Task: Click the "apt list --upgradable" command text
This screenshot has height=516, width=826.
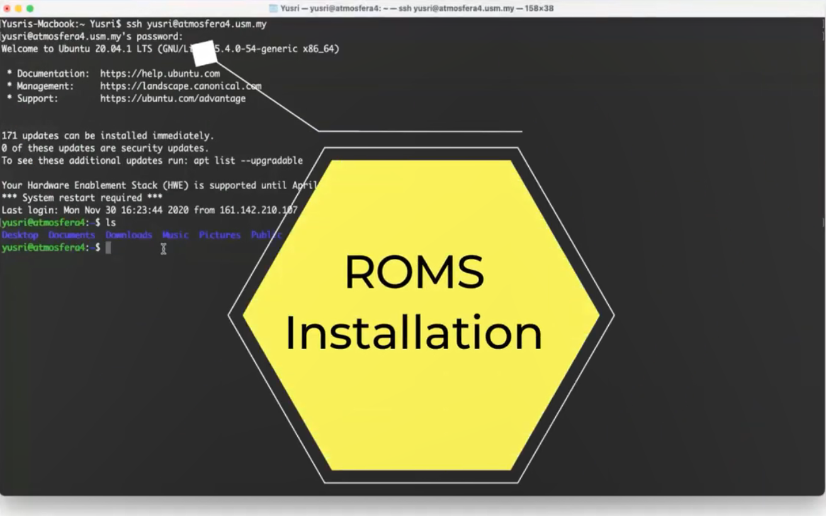Action: [x=248, y=161]
